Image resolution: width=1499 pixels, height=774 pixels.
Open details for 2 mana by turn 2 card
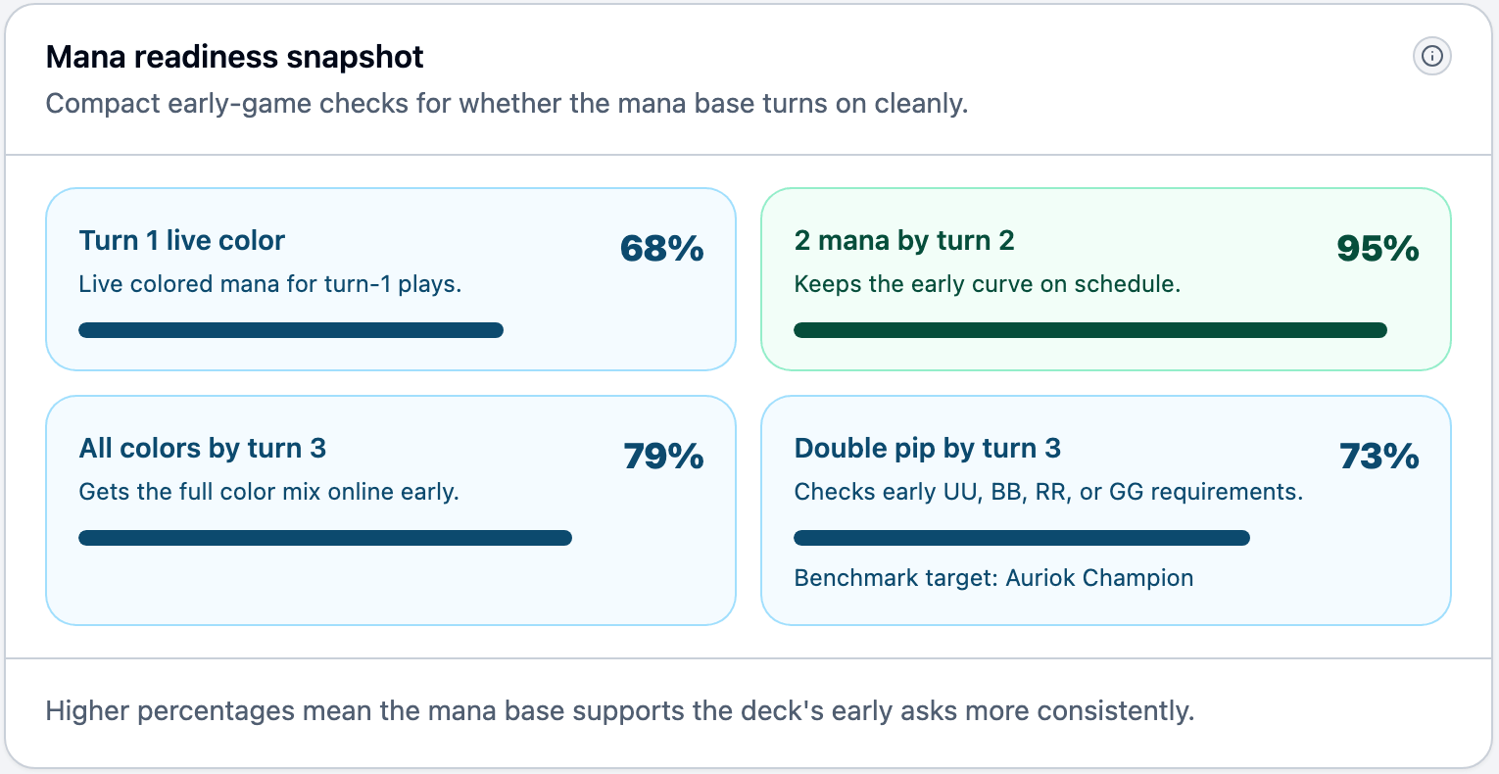pyautogui.click(x=1105, y=279)
